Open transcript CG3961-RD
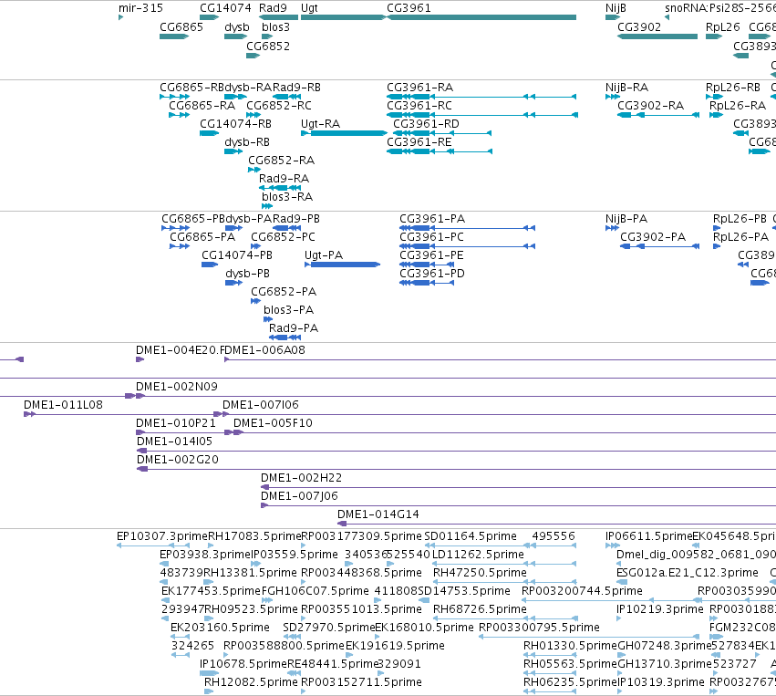 426,124
